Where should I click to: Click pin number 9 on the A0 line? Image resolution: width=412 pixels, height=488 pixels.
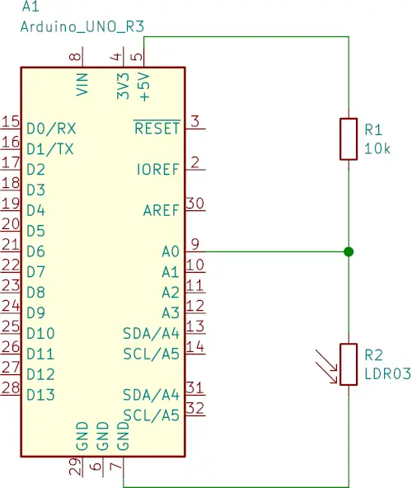coord(194,244)
